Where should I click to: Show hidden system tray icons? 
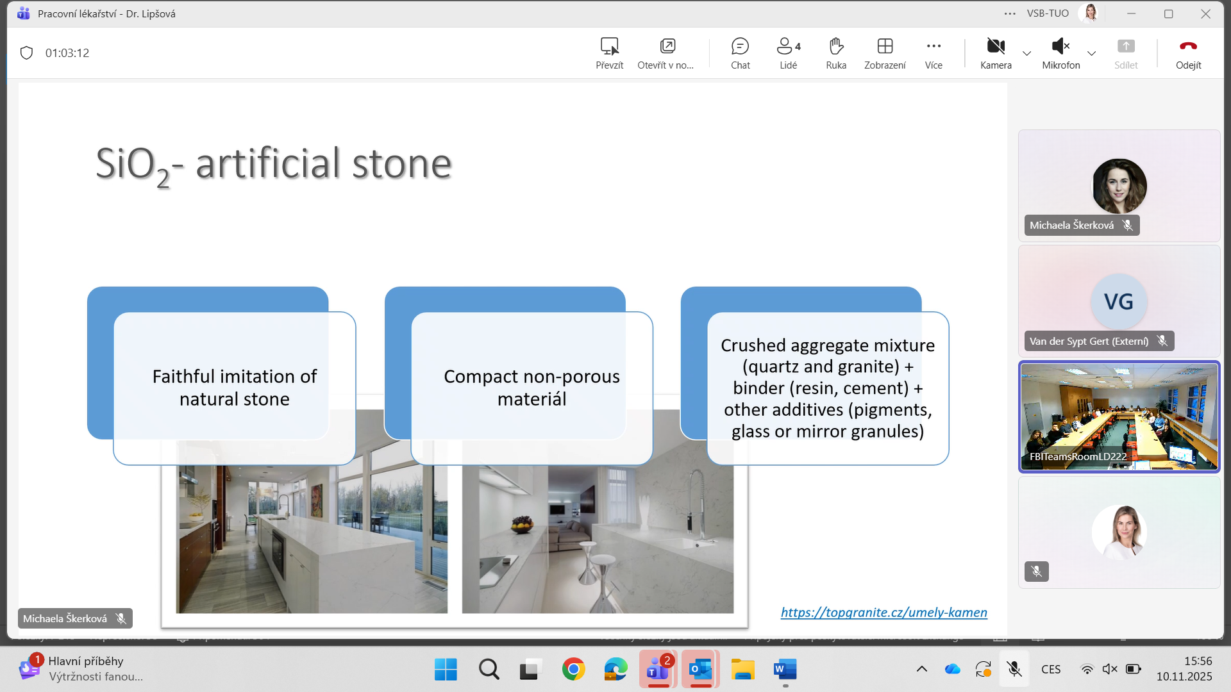[921, 669]
